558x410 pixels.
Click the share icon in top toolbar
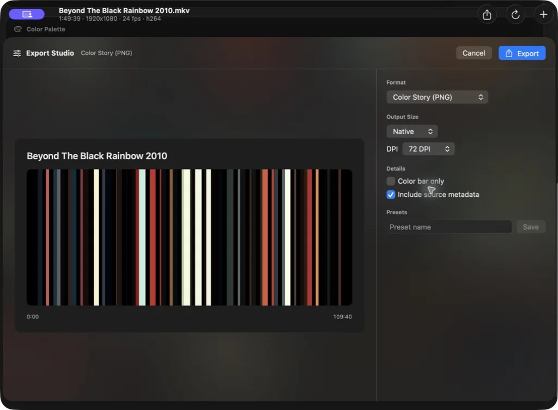coord(487,15)
